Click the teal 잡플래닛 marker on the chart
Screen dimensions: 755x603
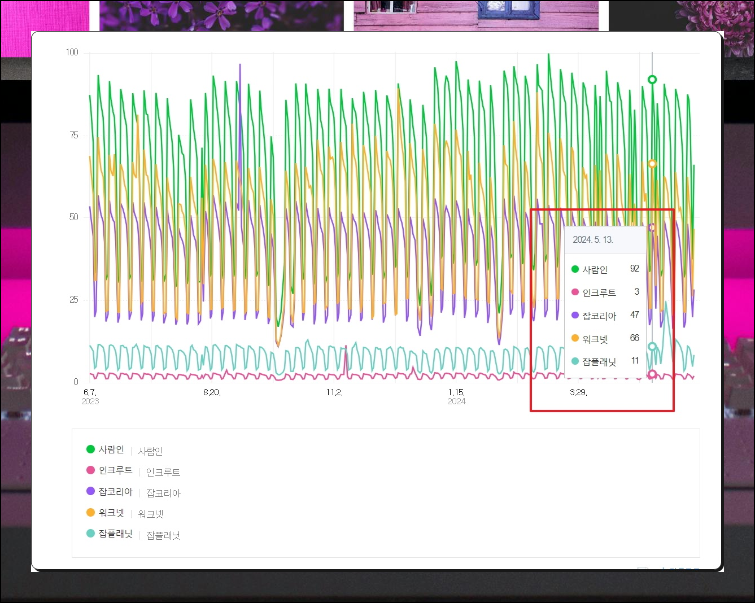click(652, 346)
